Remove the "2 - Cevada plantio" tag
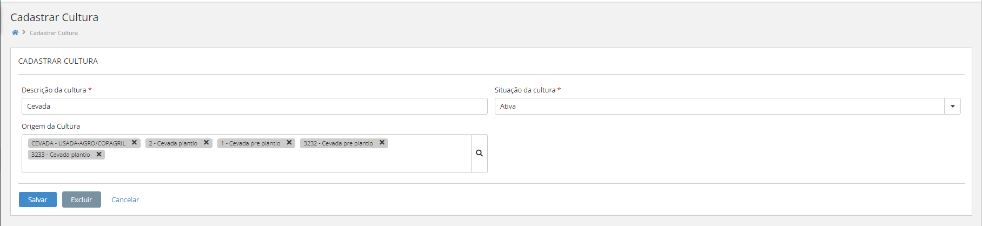This screenshot has height=226, width=982. (206, 143)
